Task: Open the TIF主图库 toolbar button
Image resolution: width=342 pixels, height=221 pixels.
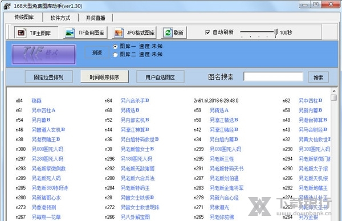Action: click(x=36, y=32)
